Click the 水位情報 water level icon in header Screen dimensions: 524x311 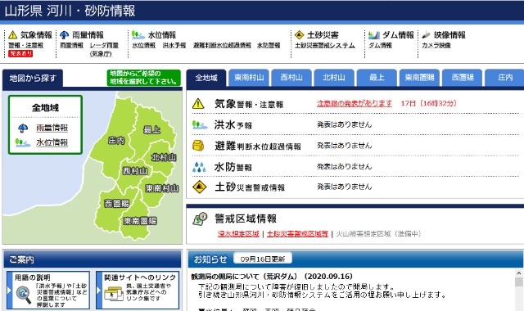[138, 34]
